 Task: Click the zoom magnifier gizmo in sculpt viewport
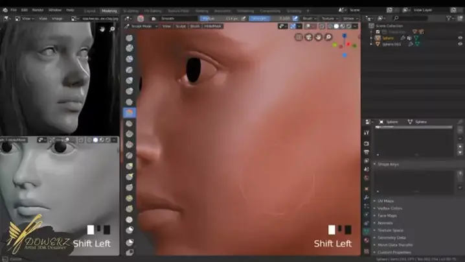point(329,37)
